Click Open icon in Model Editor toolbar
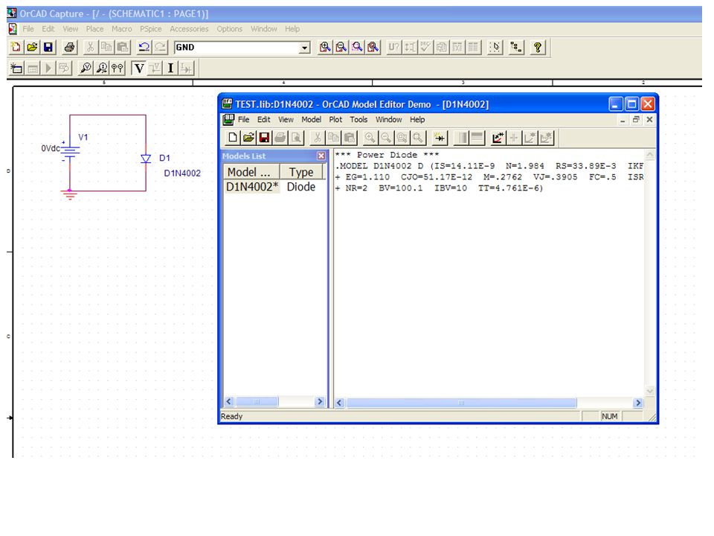This screenshot has width=714, height=536. pyautogui.click(x=248, y=138)
